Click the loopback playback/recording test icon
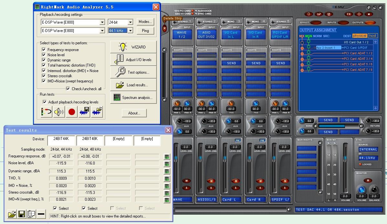This screenshot has width=387, height=224. coord(47,112)
